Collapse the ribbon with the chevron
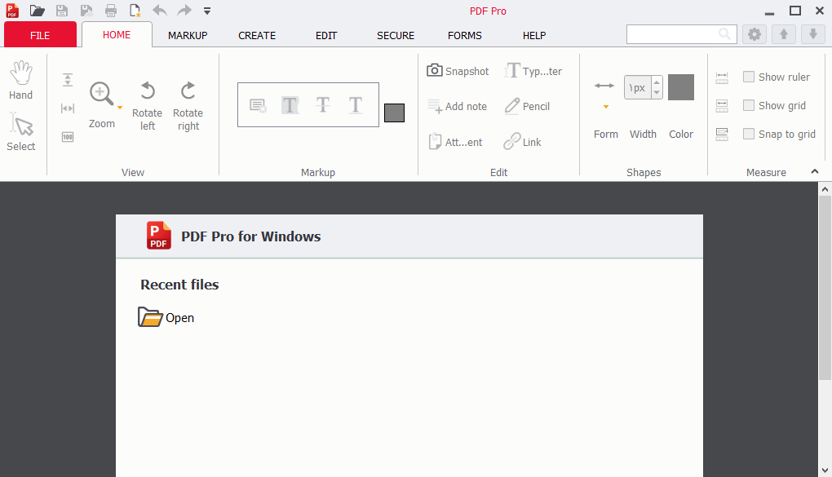Viewport: 832px width, 477px height. (x=815, y=171)
